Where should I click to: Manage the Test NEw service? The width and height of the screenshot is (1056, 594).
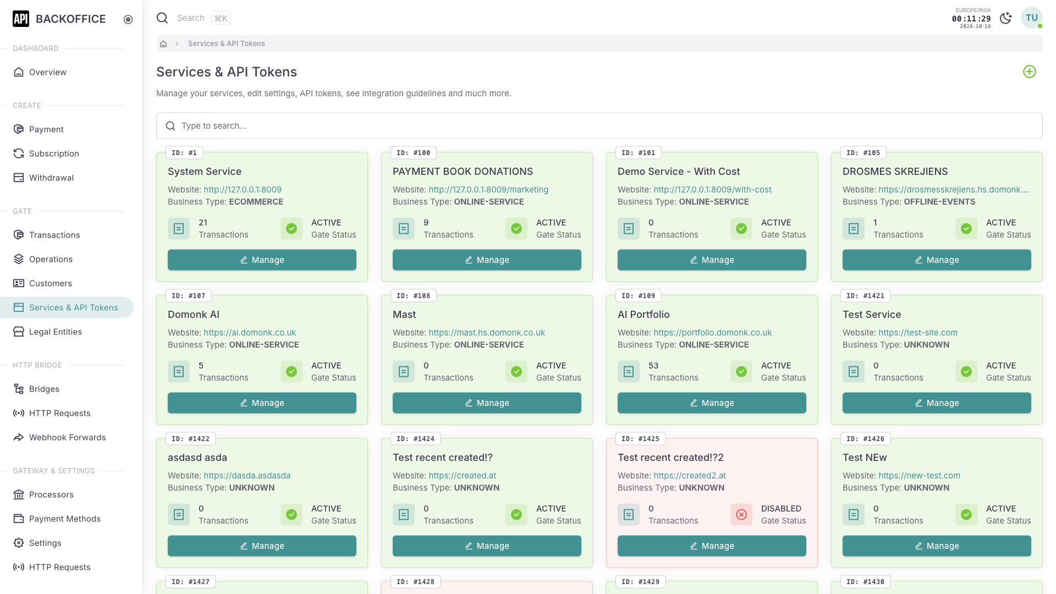tap(937, 546)
